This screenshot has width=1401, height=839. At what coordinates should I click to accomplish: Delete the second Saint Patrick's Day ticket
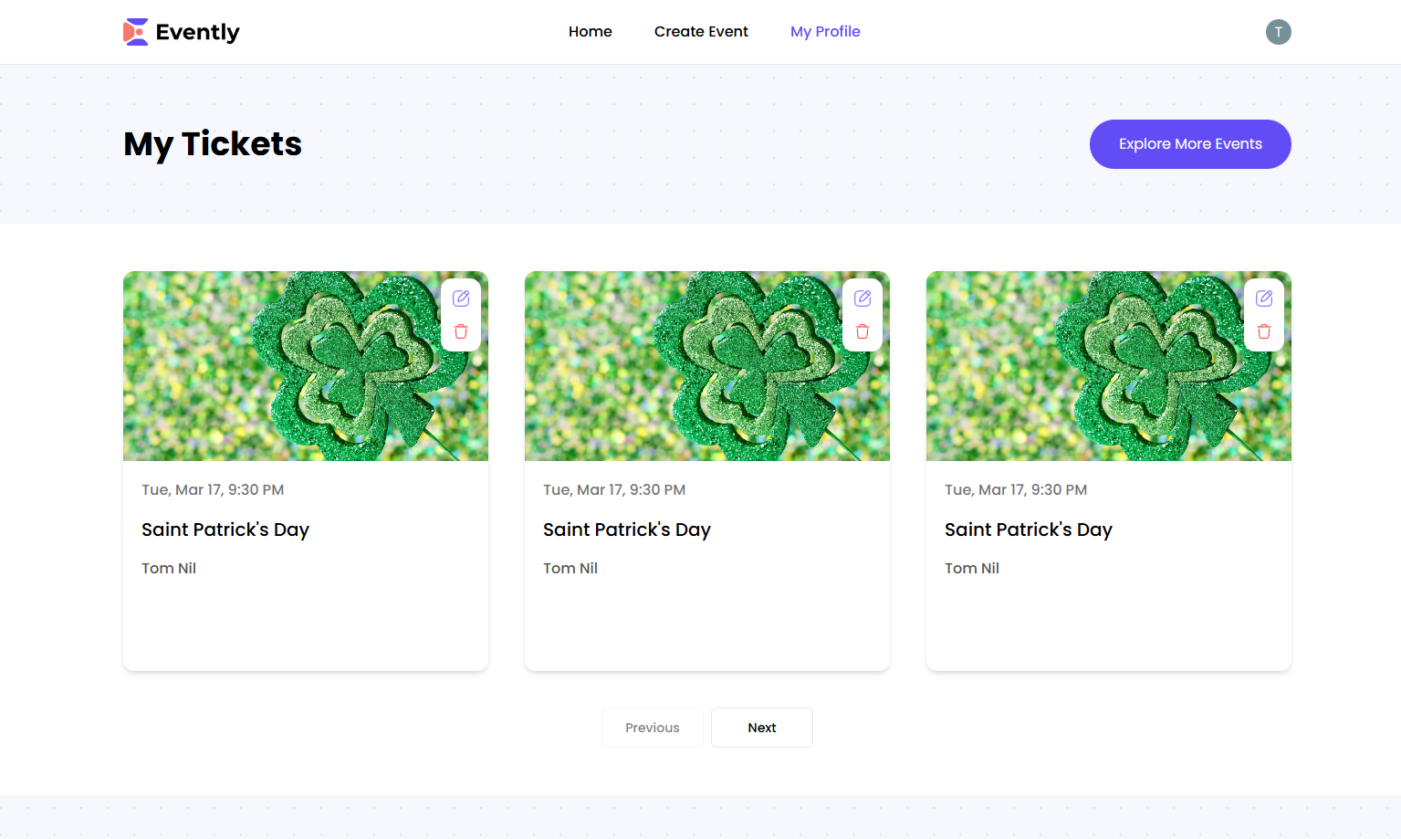tap(863, 331)
